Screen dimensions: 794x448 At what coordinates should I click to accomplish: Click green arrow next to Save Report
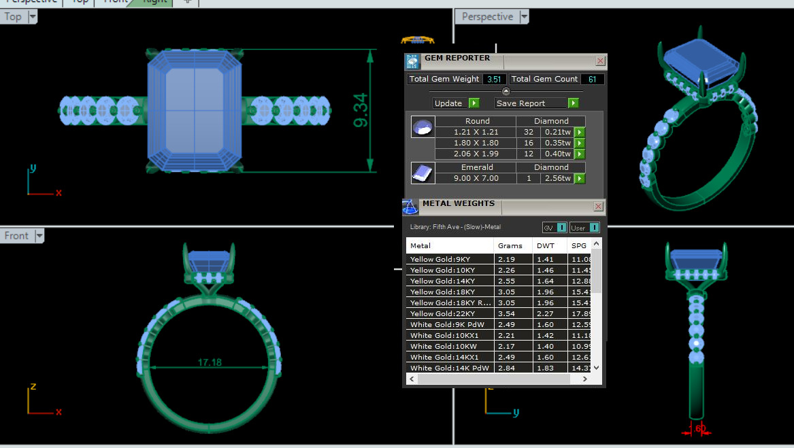click(574, 103)
